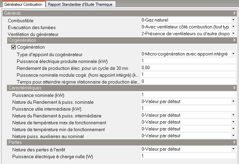Collapse the Général section chevron
The width and height of the screenshot is (239, 164).
point(234,13)
